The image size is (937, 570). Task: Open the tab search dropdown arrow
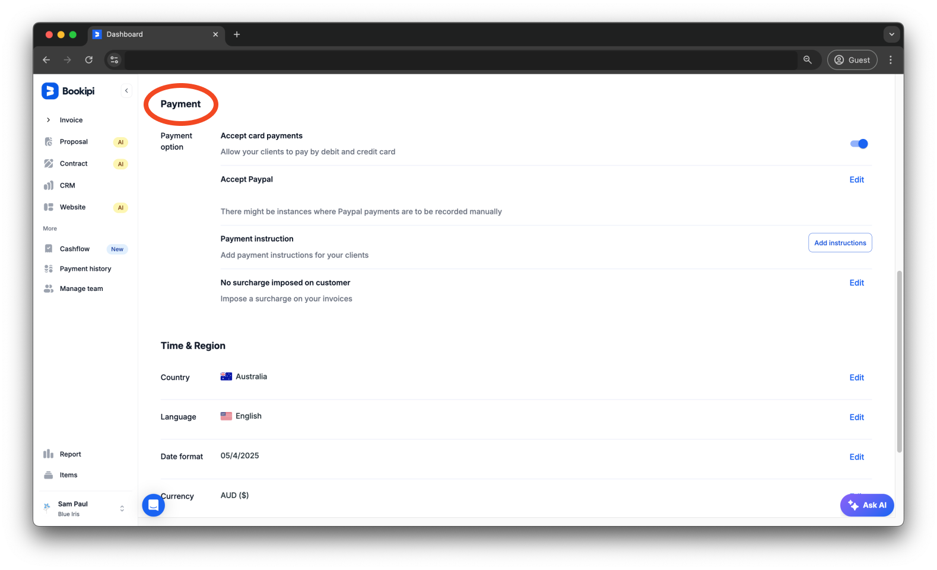coord(891,34)
